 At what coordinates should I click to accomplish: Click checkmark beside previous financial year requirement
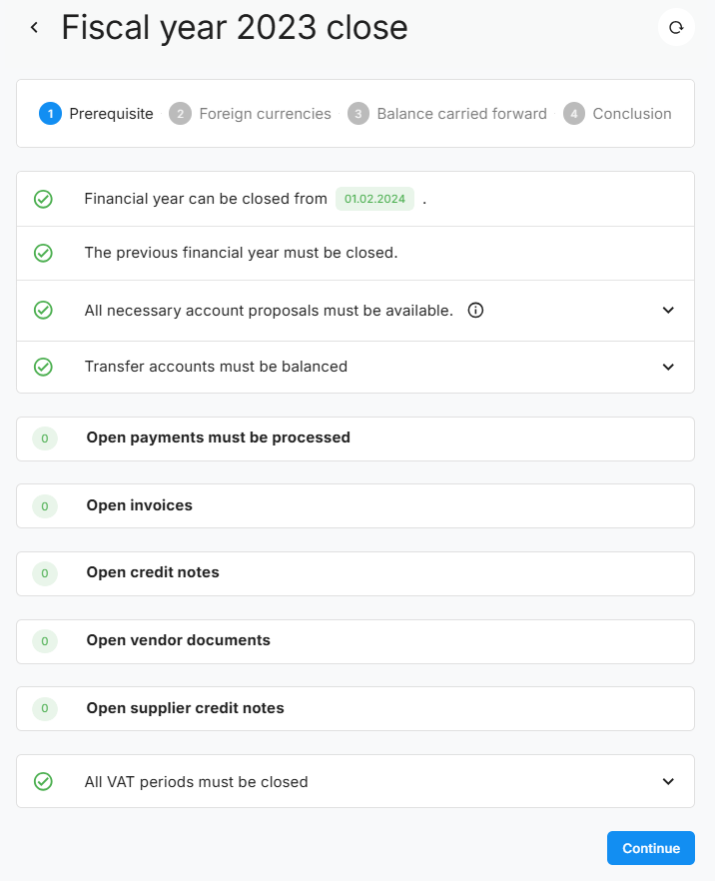[x=43, y=253]
